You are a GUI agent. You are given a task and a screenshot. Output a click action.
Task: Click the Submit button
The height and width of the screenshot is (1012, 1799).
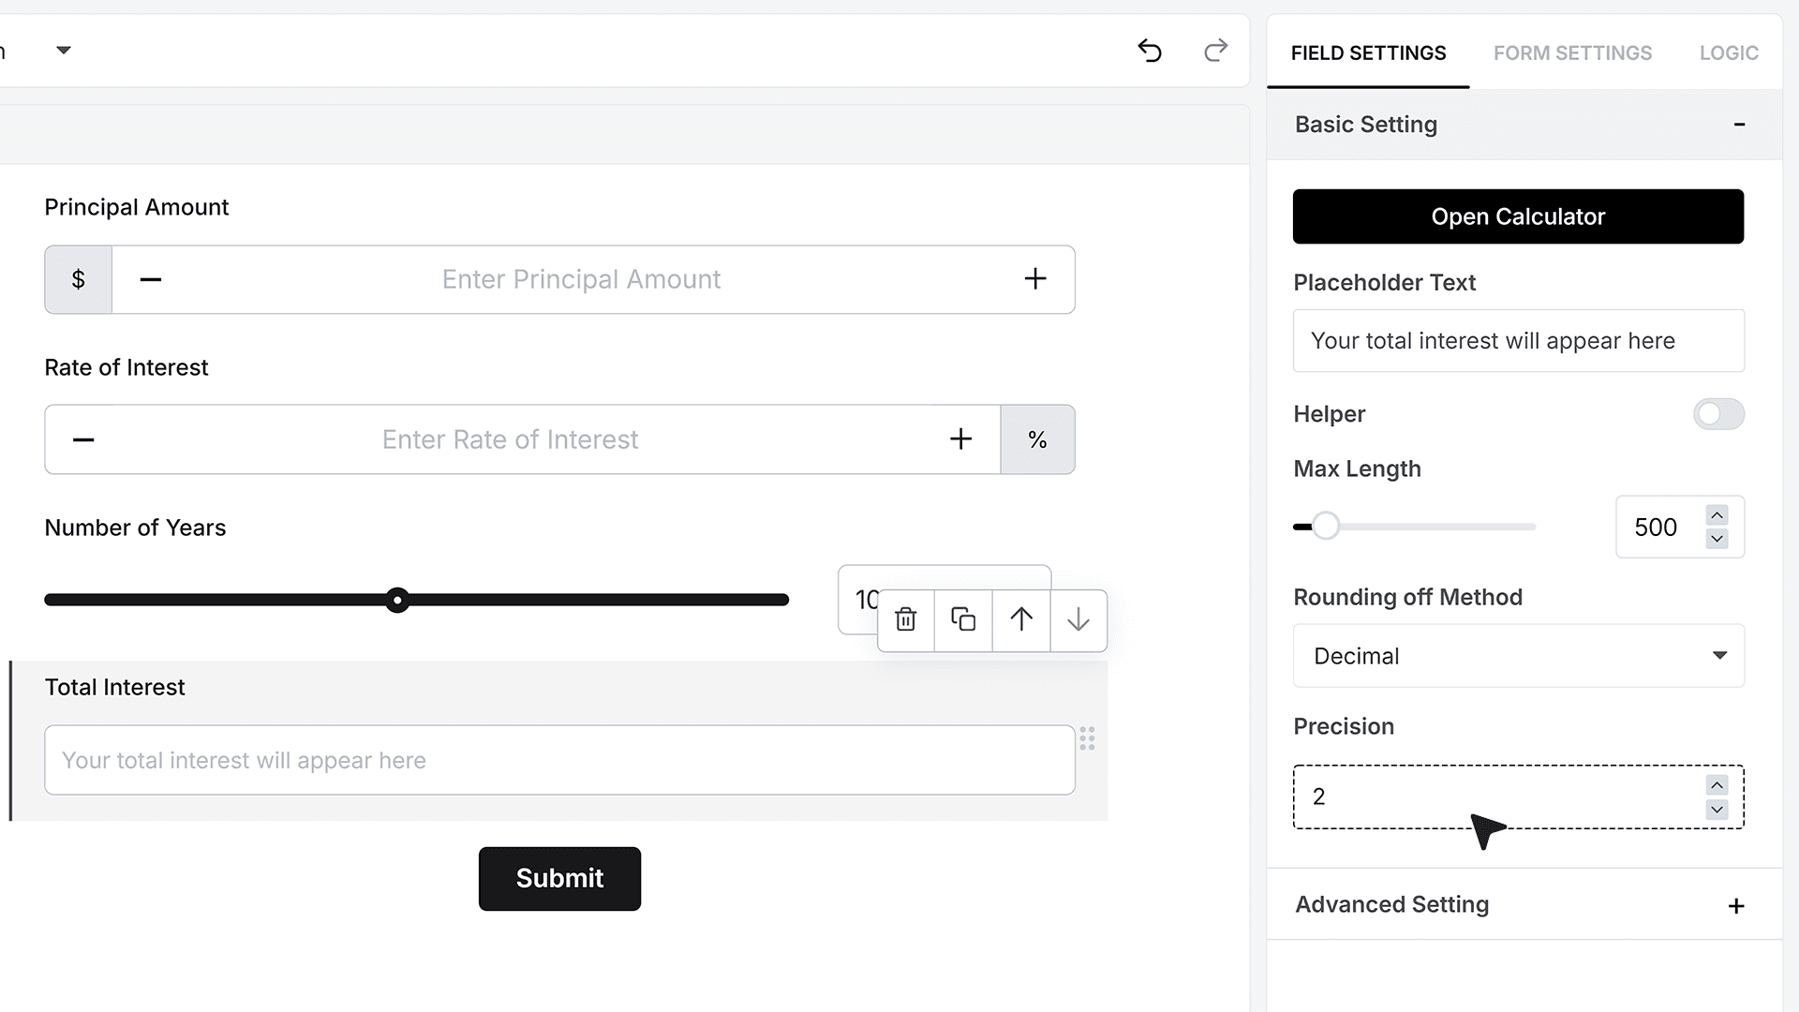pos(559,879)
